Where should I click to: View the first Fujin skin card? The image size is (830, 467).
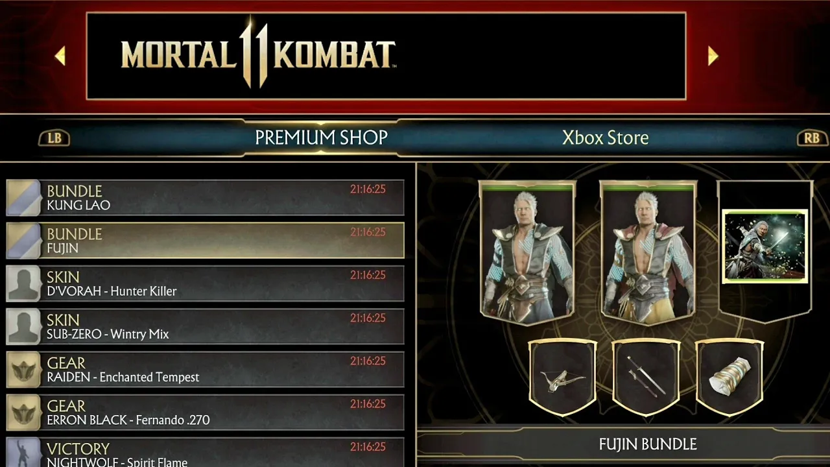tap(527, 253)
